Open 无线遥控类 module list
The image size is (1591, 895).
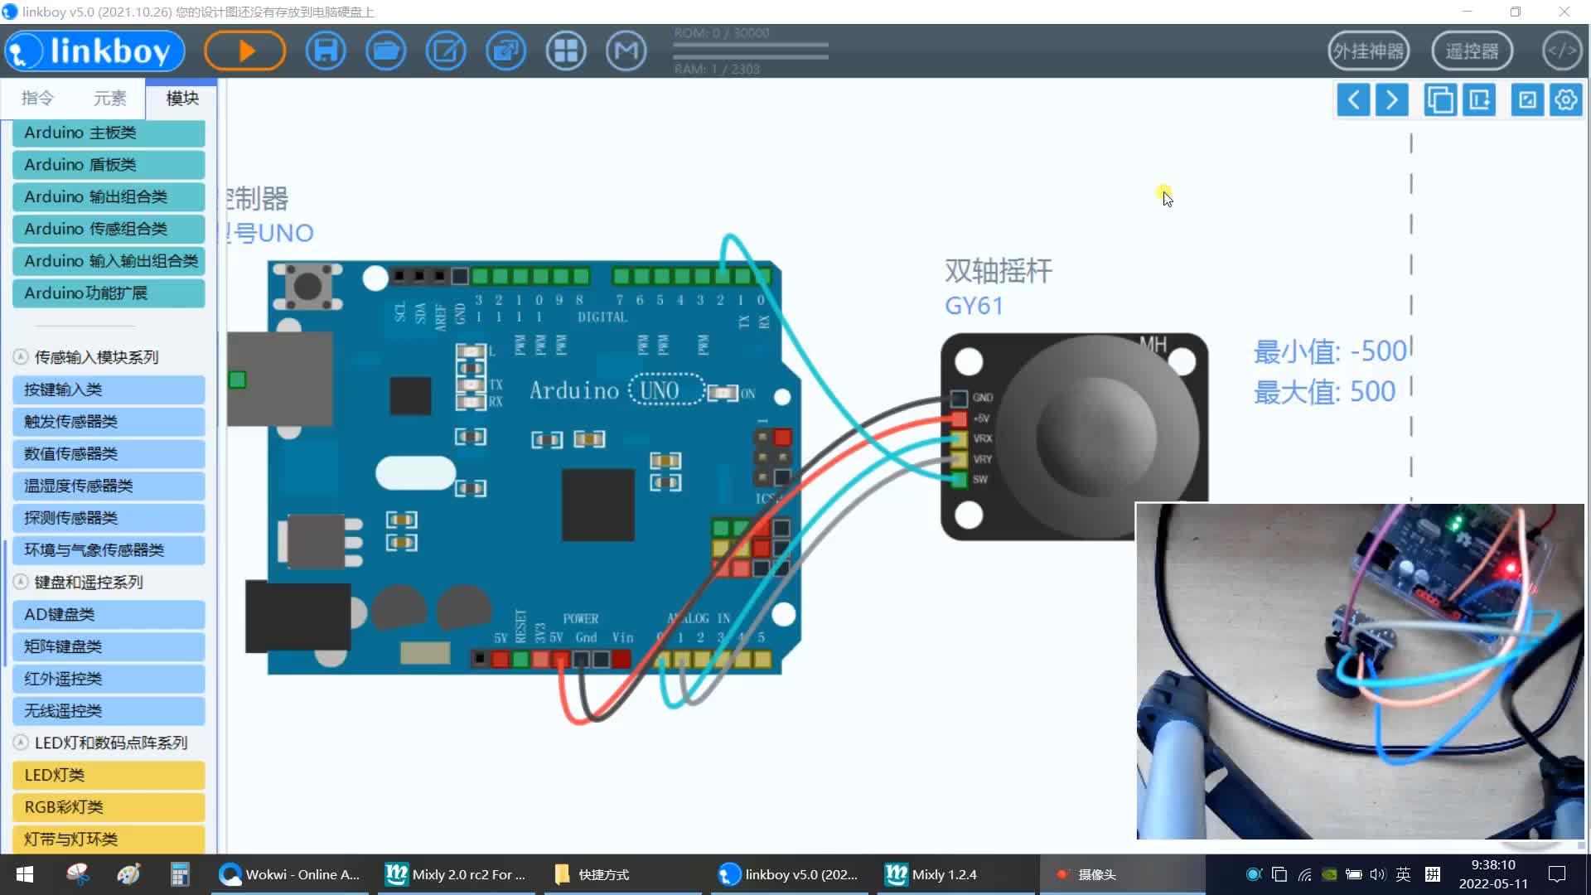109,711
